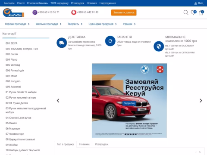
Task: Open Статті in the top bar
Action: pyautogui.click(x=21, y=3)
